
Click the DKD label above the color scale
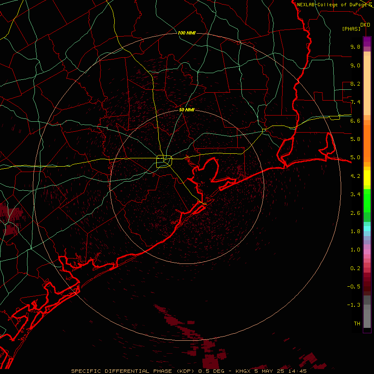365,25
